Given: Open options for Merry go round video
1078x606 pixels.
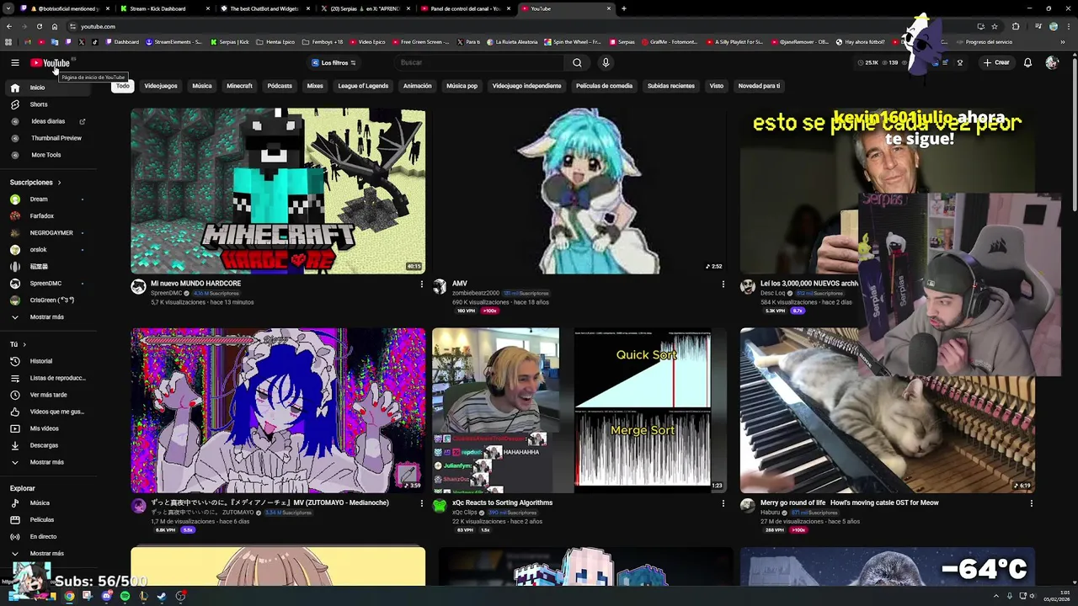Looking at the screenshot, I should [x=1031, y=503].
